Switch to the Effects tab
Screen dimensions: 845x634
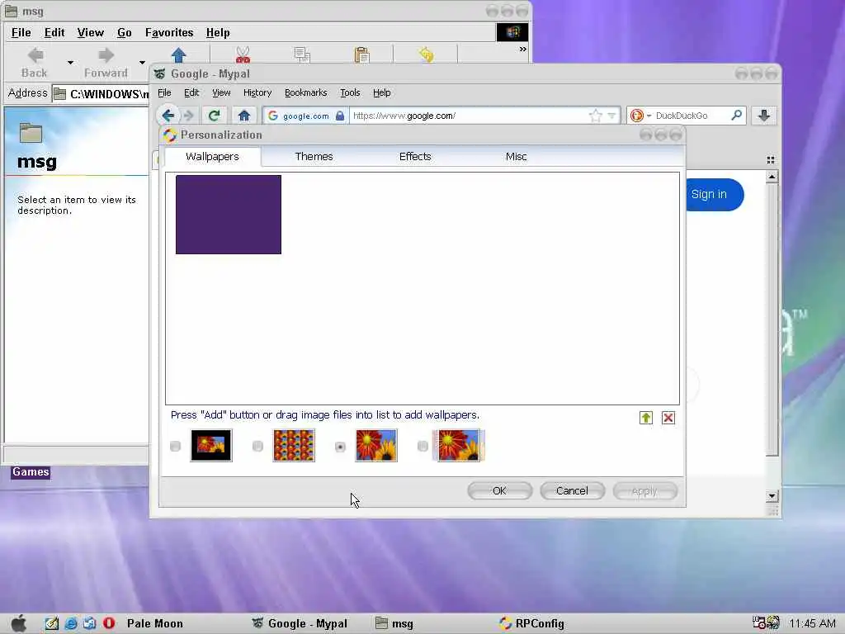415,157
